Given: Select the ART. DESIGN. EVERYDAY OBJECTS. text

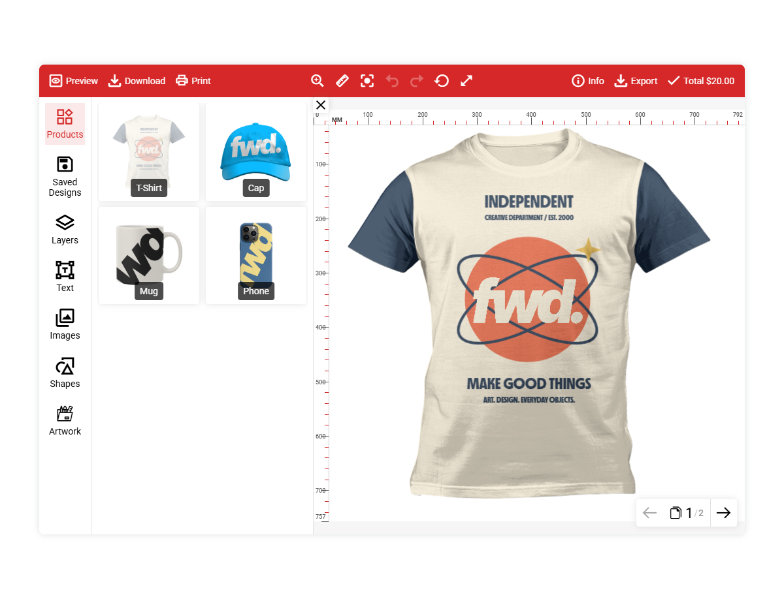Looking at the screenshot, I should pyautogui.click(x=529, y=399).
